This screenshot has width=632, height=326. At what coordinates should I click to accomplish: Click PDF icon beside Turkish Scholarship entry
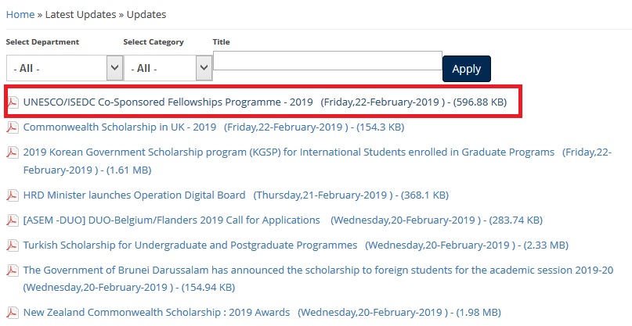[13, 245]
